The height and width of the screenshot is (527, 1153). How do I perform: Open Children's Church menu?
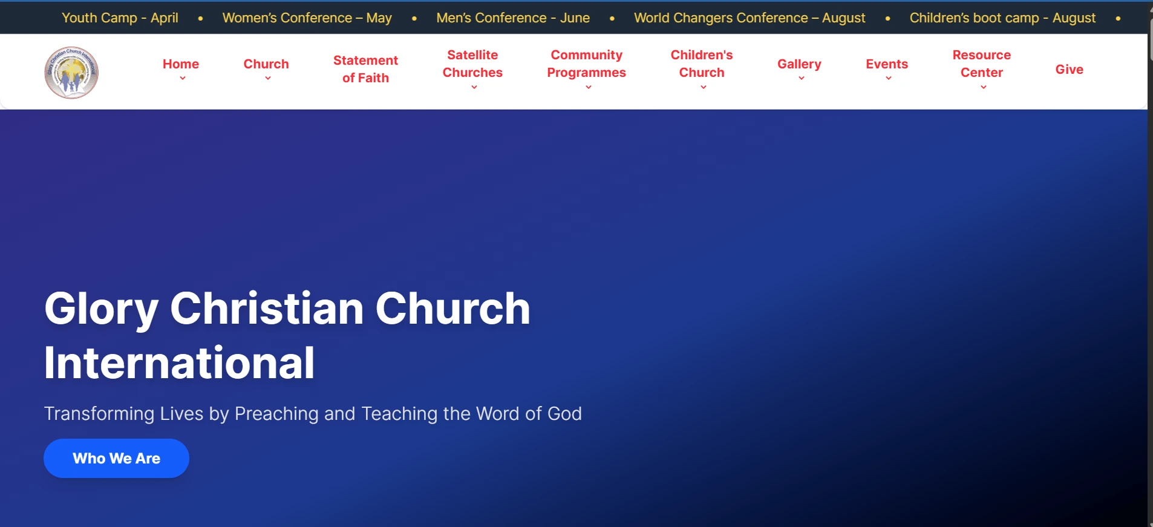[x=702, y=64]
